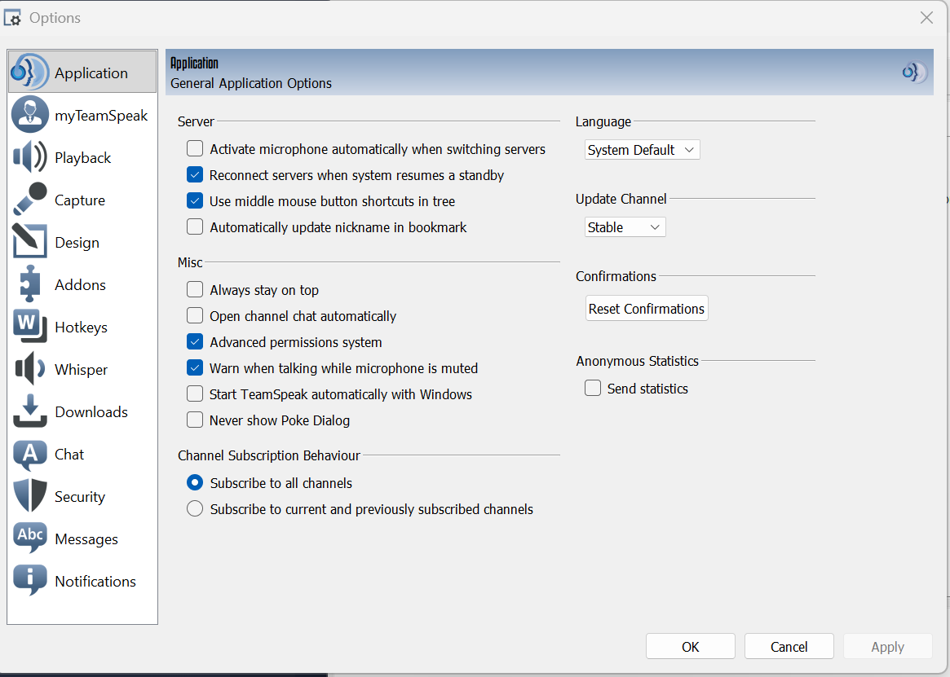Check Never show Poke Dialog
Viewport: 950px width, 677px height.
point(195,420)
